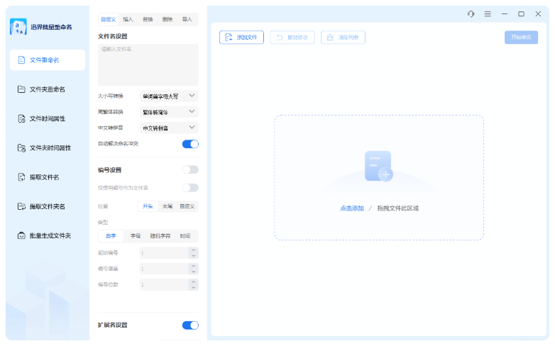
Task: Open the hamburger menu in title bar
Action: tap(488, 14)
